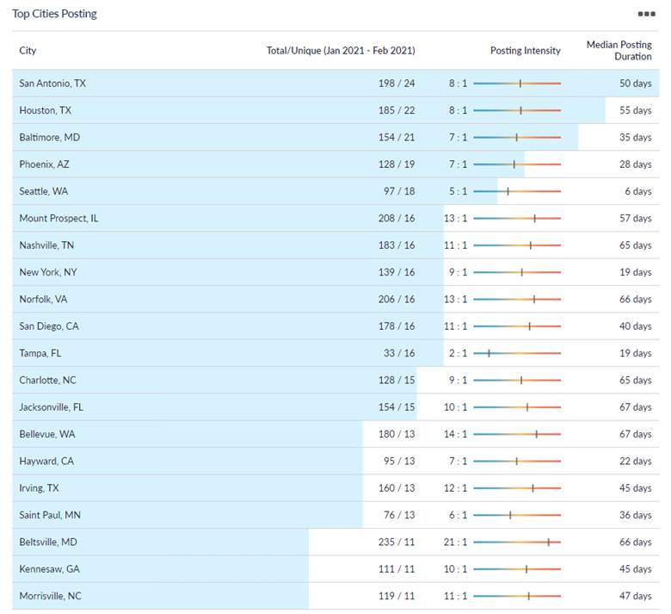Click the Posting Intensity column header
The height and width of the screenshot is (614, 671).
pos(525,51)
